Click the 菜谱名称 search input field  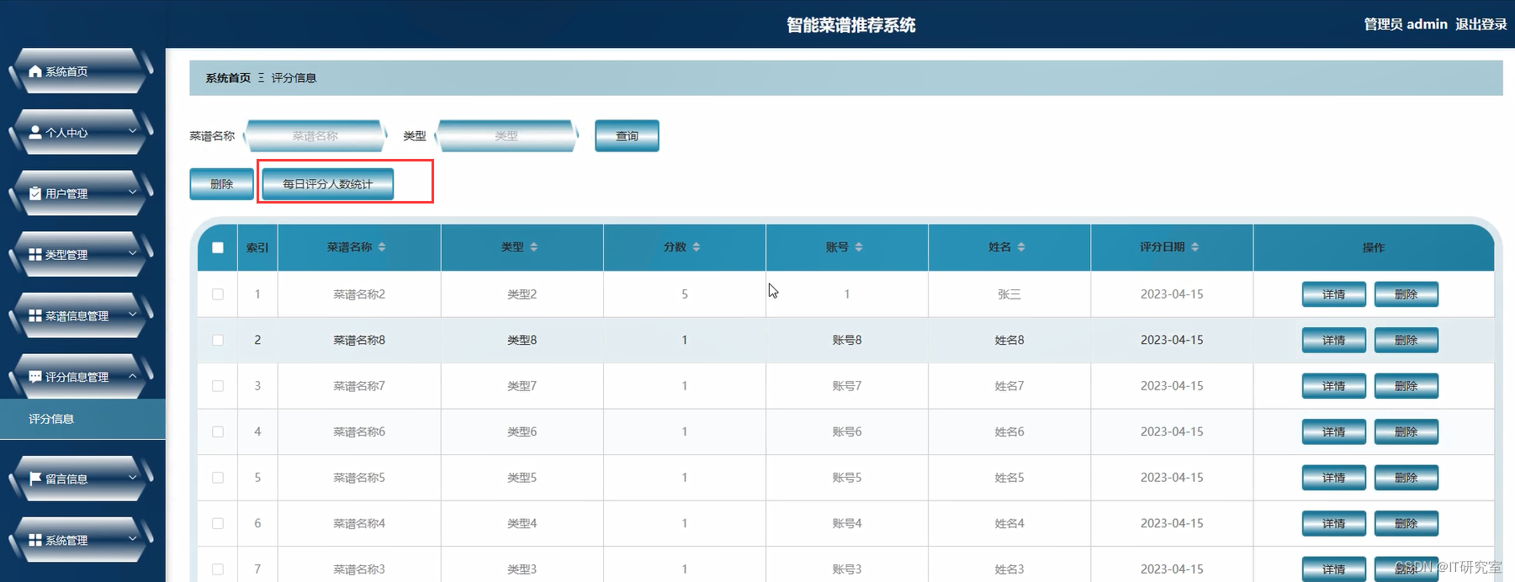coord(315,135)
